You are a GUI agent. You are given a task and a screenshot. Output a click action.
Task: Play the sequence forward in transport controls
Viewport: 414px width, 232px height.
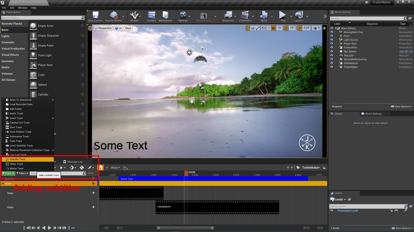49,228
